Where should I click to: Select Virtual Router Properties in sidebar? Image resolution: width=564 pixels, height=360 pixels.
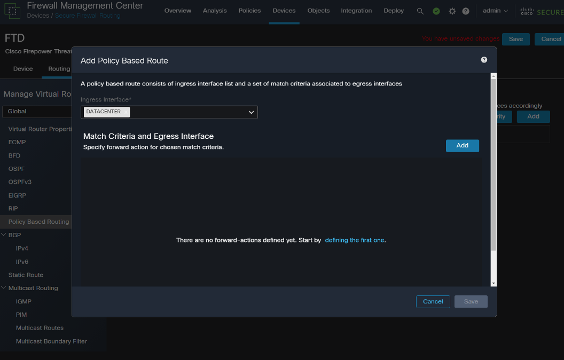tap(40, 129)
